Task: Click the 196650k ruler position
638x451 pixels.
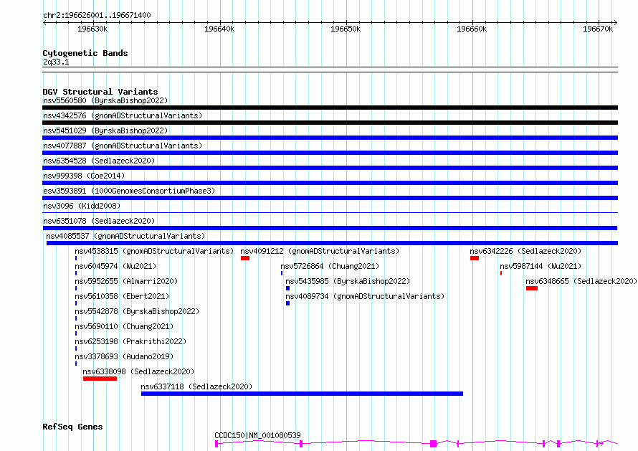Action: click(346, 29)
